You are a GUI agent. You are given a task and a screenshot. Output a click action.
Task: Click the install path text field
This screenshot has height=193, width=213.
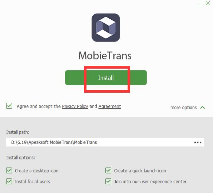105,142
